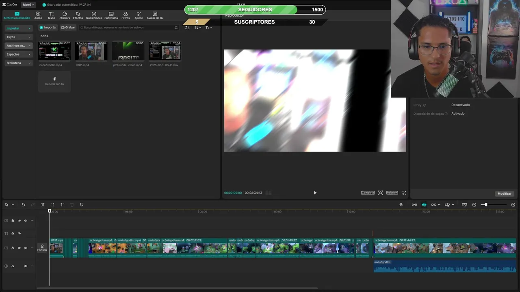Open the Stickers panel
The image size is (520, 292).
click(x=65, y=15)
